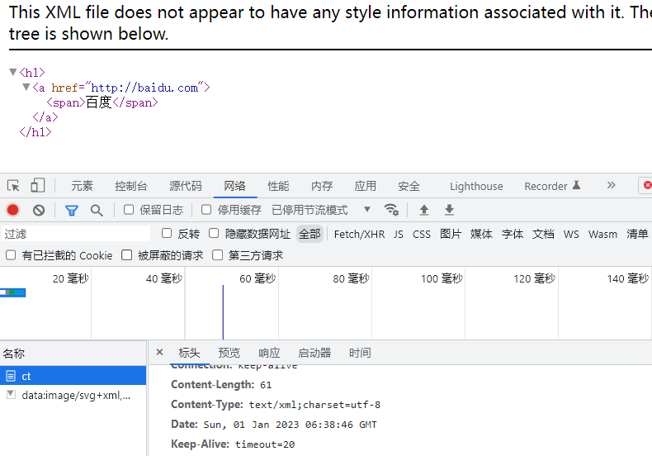Viewport: 652px width, 456px height.
Task: Check the 停用缓存 checkbox
Action: [206, 210]
